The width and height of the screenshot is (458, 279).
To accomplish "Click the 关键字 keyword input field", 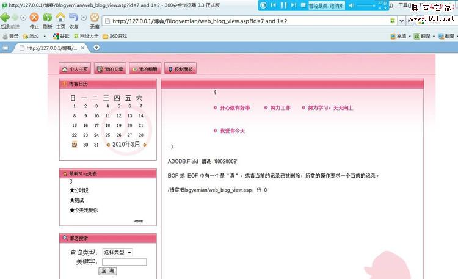I will [124, 262].
